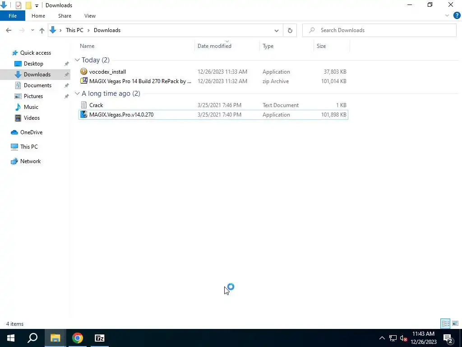This screenshot has height=347, width=462.
Task: Expand breadcrumb chevron after This PC
Action: [88, 30]
